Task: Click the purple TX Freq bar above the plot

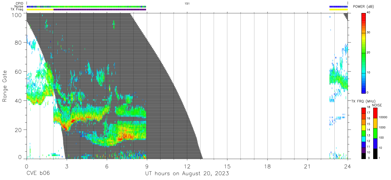Action: tap(100, 10)
